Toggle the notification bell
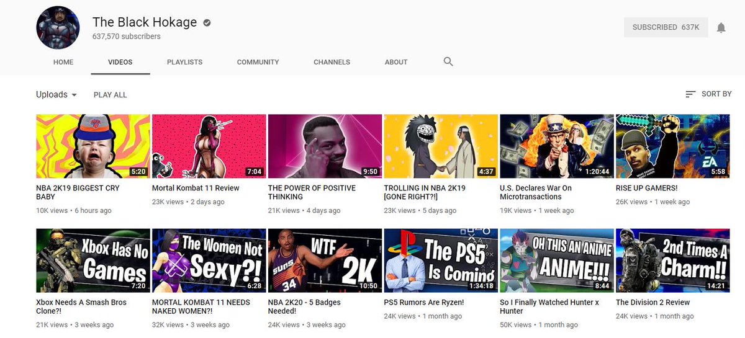745x338 pixels. (x=721, y=27)
